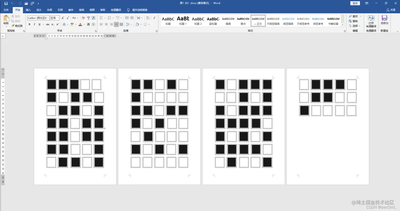Toggle Strikethrough (abc) formatting
This screenshot has height=211, width=400.
click(48, 24)
